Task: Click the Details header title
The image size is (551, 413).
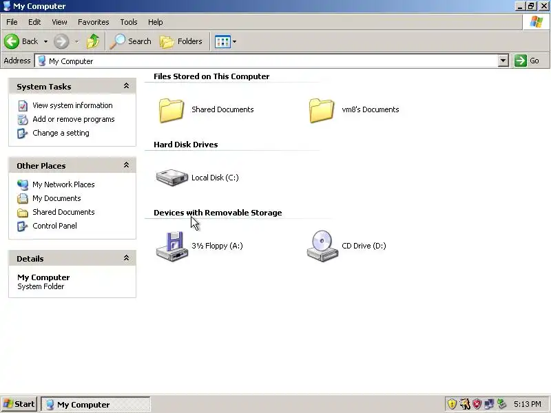Action: (30, 259)
